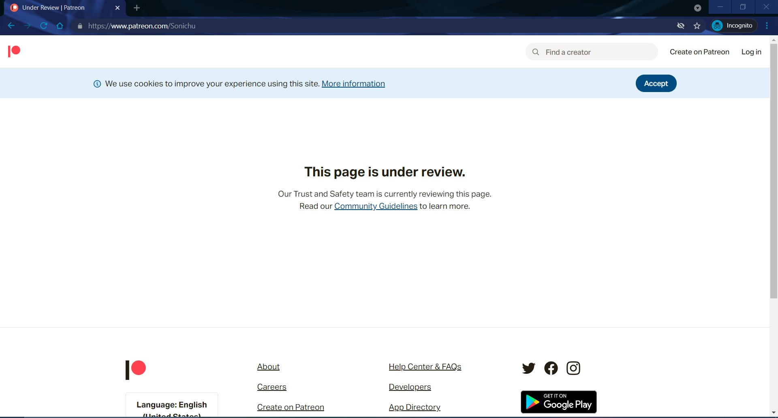
Task: Click footer Create on Patreon link
Action: (x=291, y=407)
